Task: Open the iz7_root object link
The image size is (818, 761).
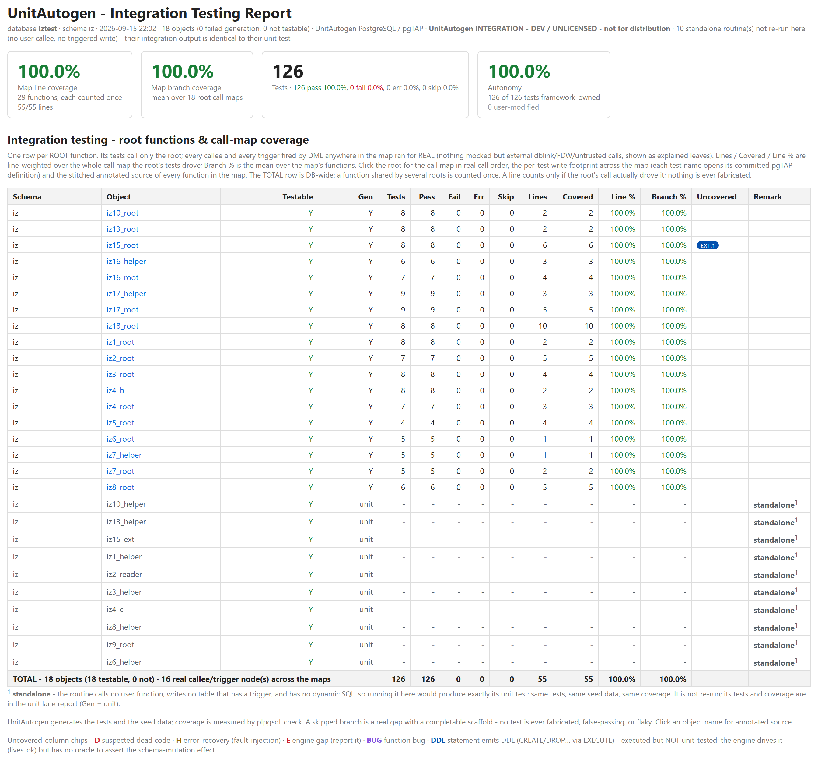Action: pyautogui.click(x=120, y=471)
